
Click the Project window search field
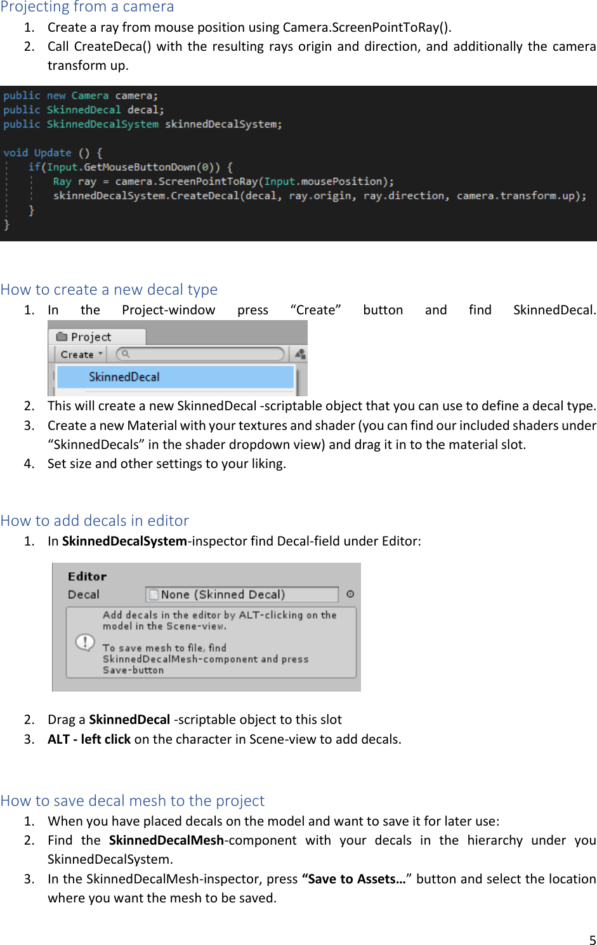[200, 354]
